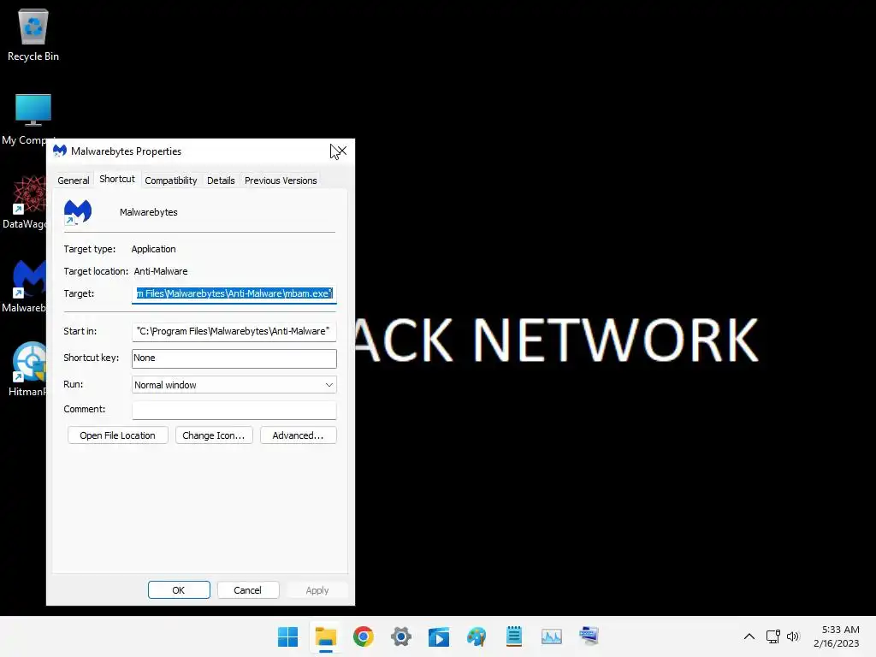The image size is (876, 657).
Task: Click the Target location value Anti-Malware
Action: tap(161, 271)
